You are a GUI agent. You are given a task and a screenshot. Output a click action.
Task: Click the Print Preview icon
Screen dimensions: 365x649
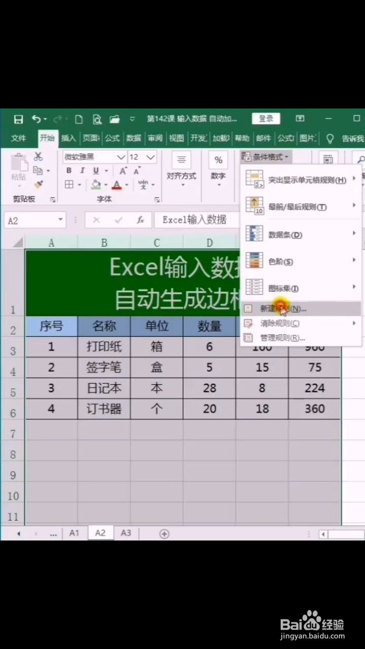pos(97,119)
